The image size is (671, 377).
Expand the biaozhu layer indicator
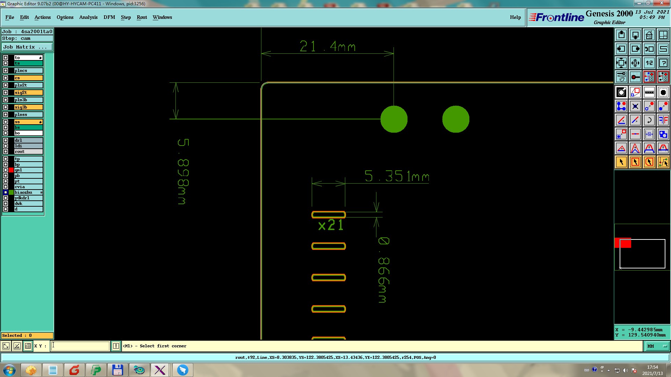click(x=41, y=192)
